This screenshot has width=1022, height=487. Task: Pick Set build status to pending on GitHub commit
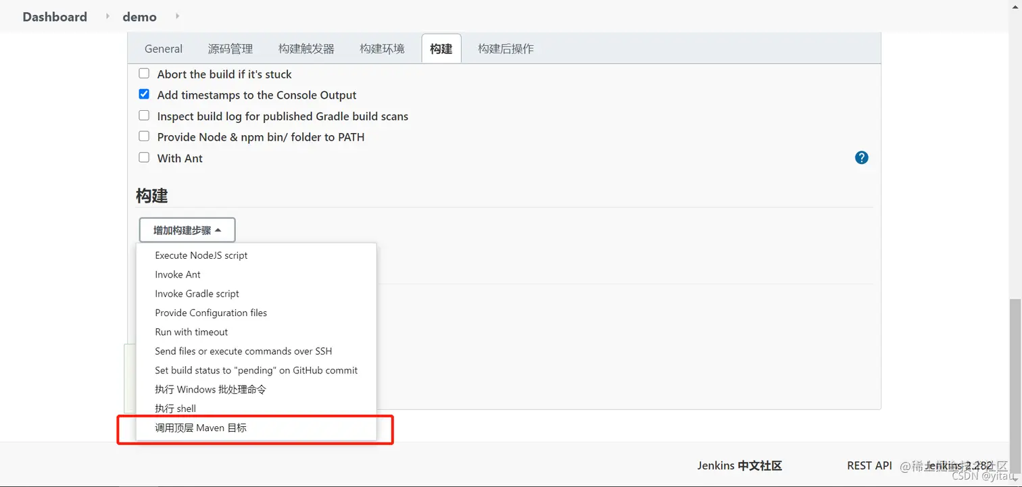coord(256,370)
